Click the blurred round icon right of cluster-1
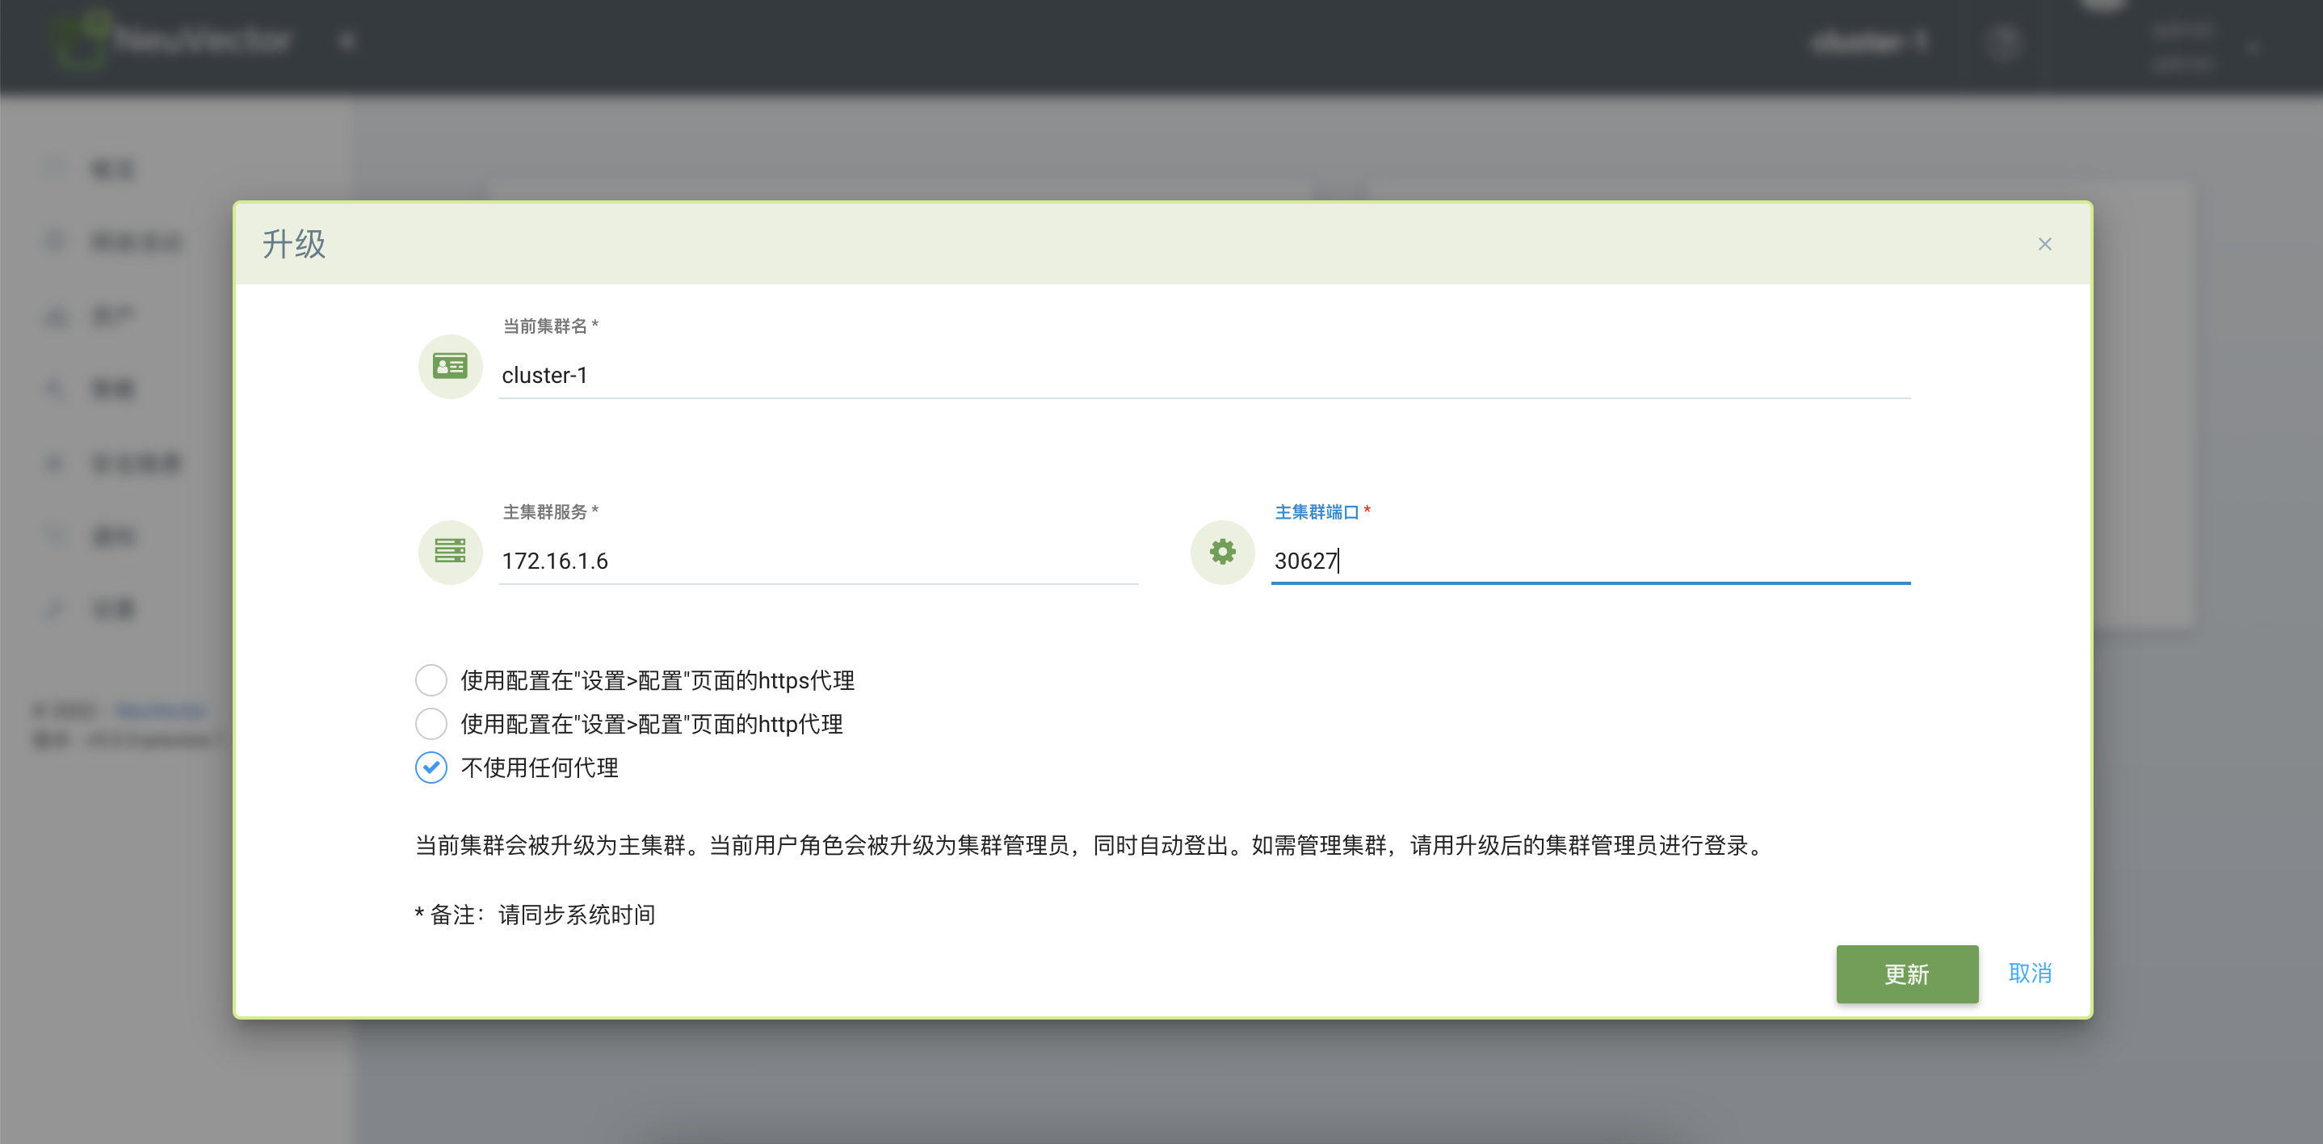 point(2004,42)
